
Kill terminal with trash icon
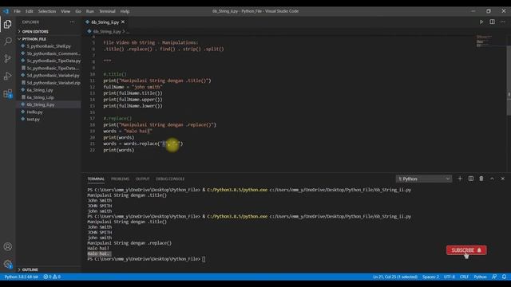481,179
